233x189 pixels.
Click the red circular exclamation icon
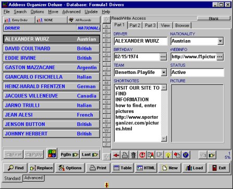click(x=142, y=155)
